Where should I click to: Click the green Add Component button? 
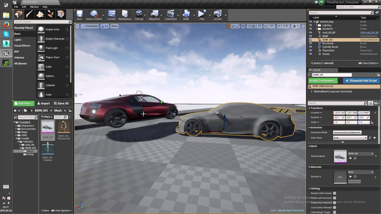tap(323, 81)
